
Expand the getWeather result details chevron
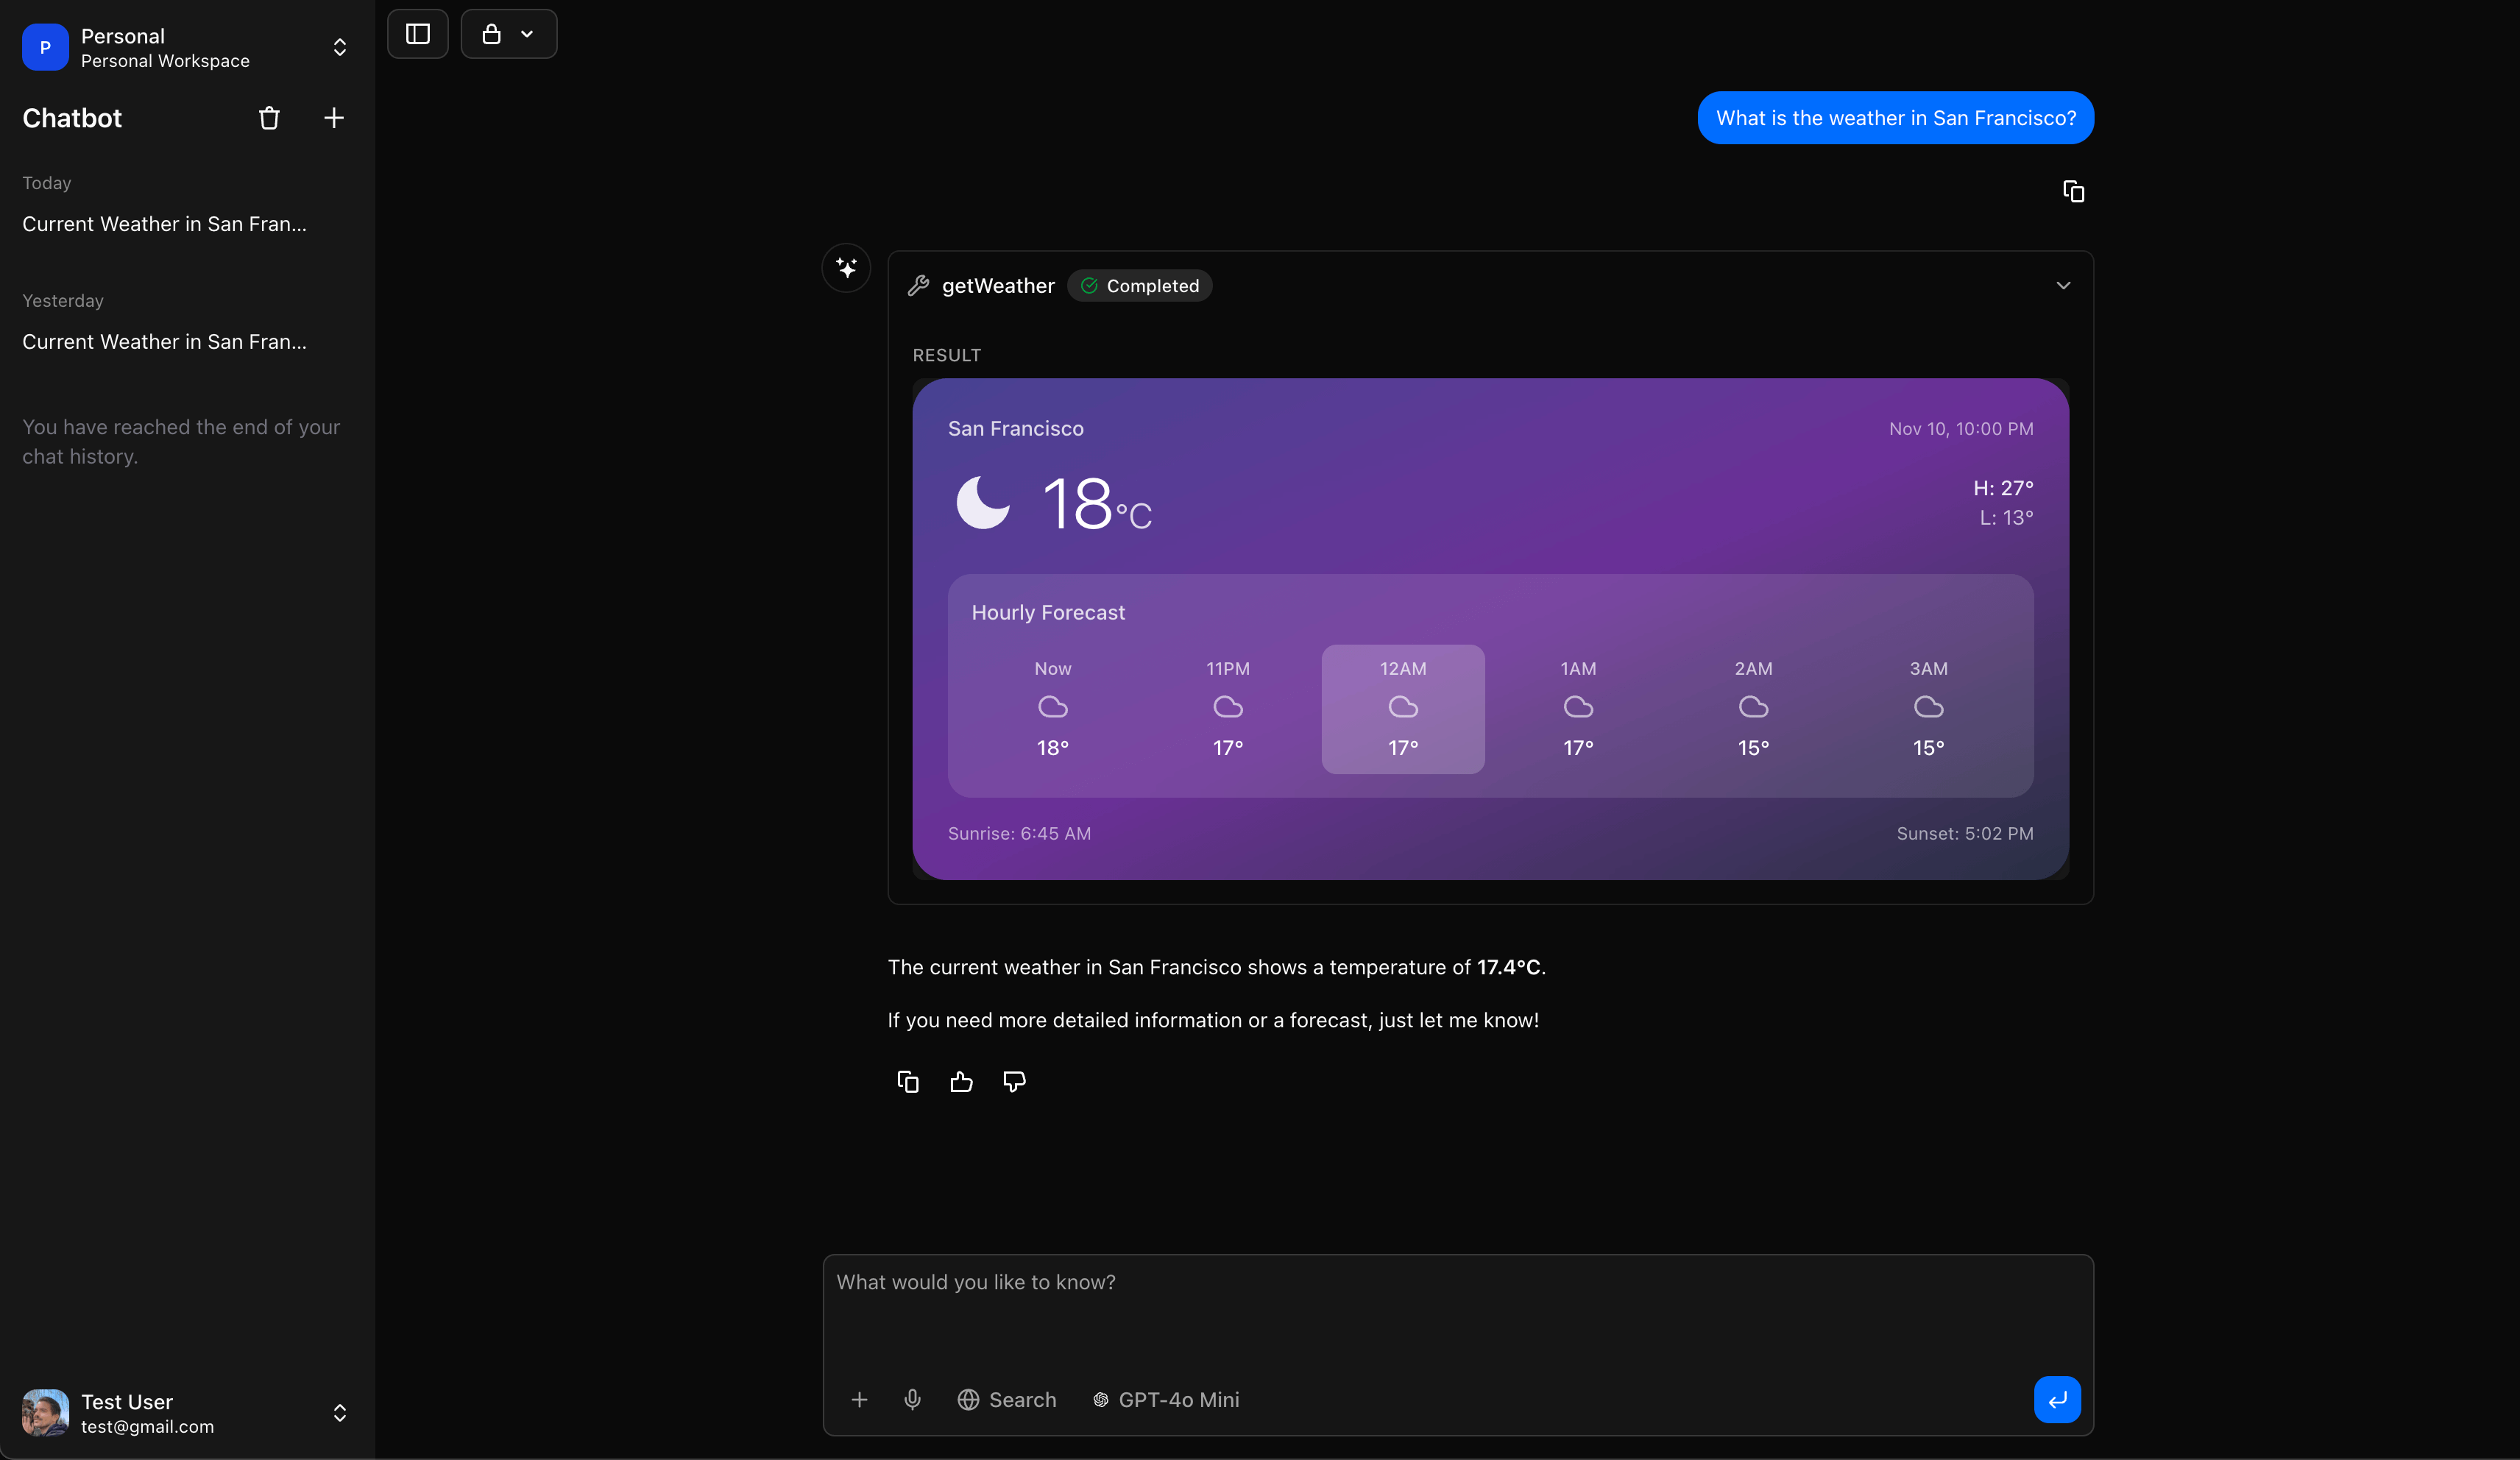tap(2063, 285)
